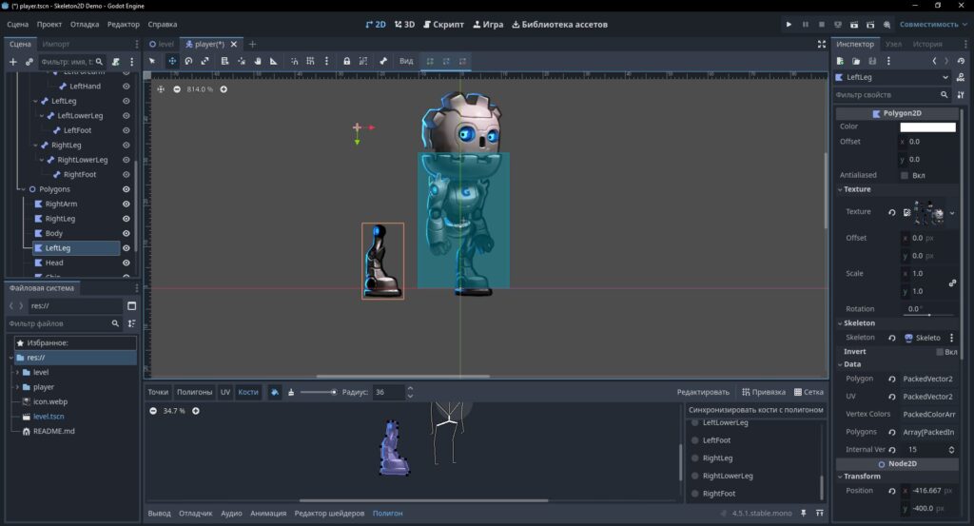The image size is (974, 526).
Task: Hide the Body polygon
Action: (x=127, y=233)
